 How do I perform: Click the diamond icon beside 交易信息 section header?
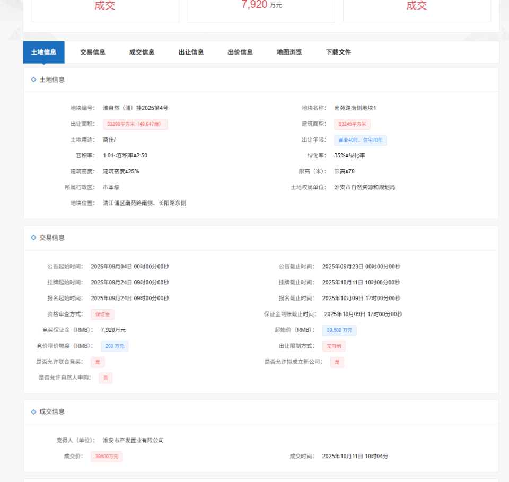tap(33, 238)
